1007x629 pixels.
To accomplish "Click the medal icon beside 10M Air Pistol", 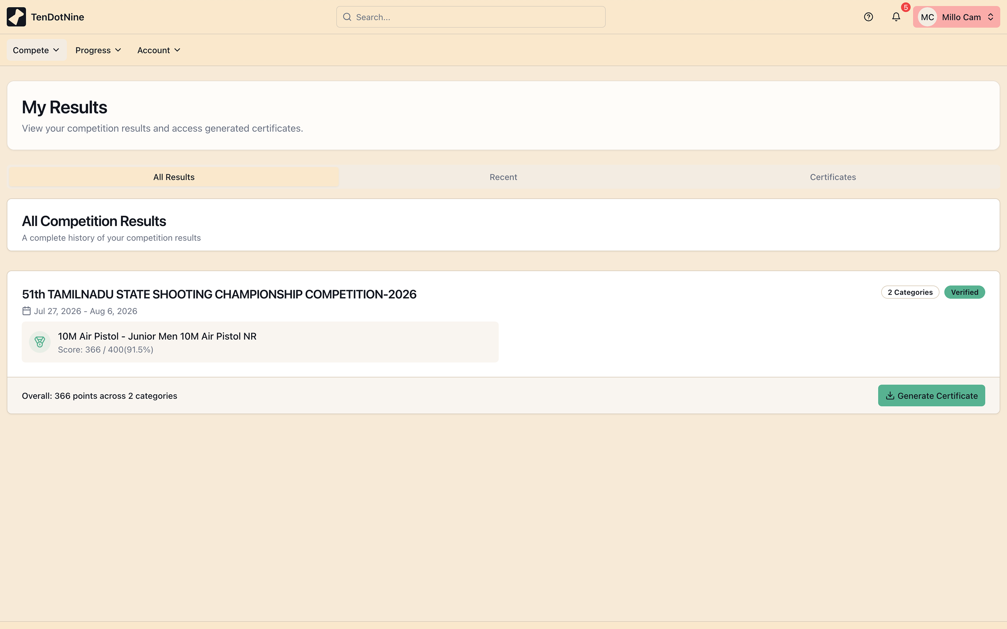I will pyautogui.click(x=40, y=342).
